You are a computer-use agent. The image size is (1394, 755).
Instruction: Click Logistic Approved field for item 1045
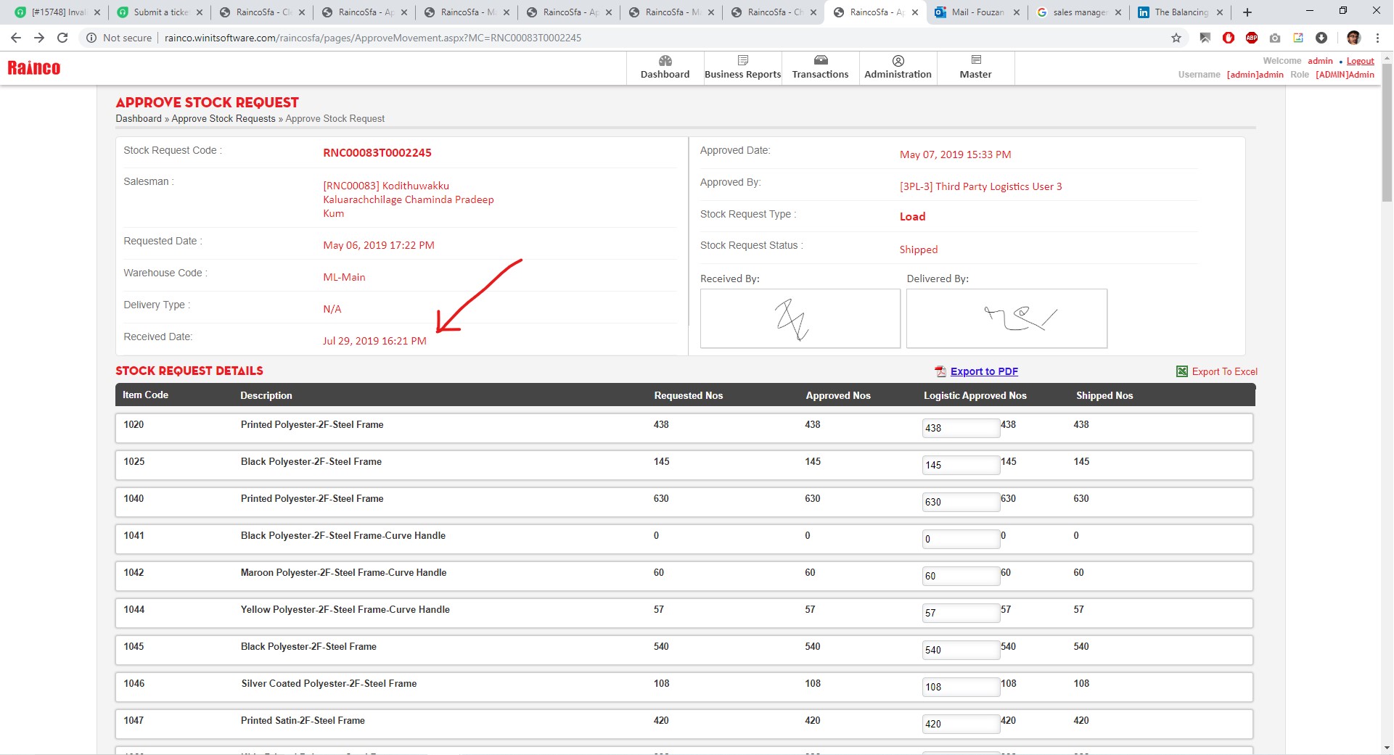click(960, 650)
